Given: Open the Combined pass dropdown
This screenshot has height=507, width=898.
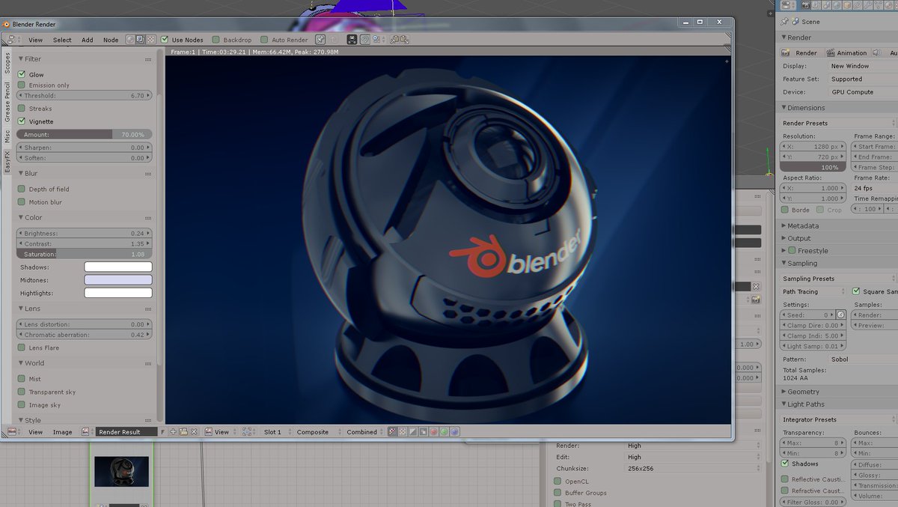Looking at the screenshot, I should click(364, 432).
